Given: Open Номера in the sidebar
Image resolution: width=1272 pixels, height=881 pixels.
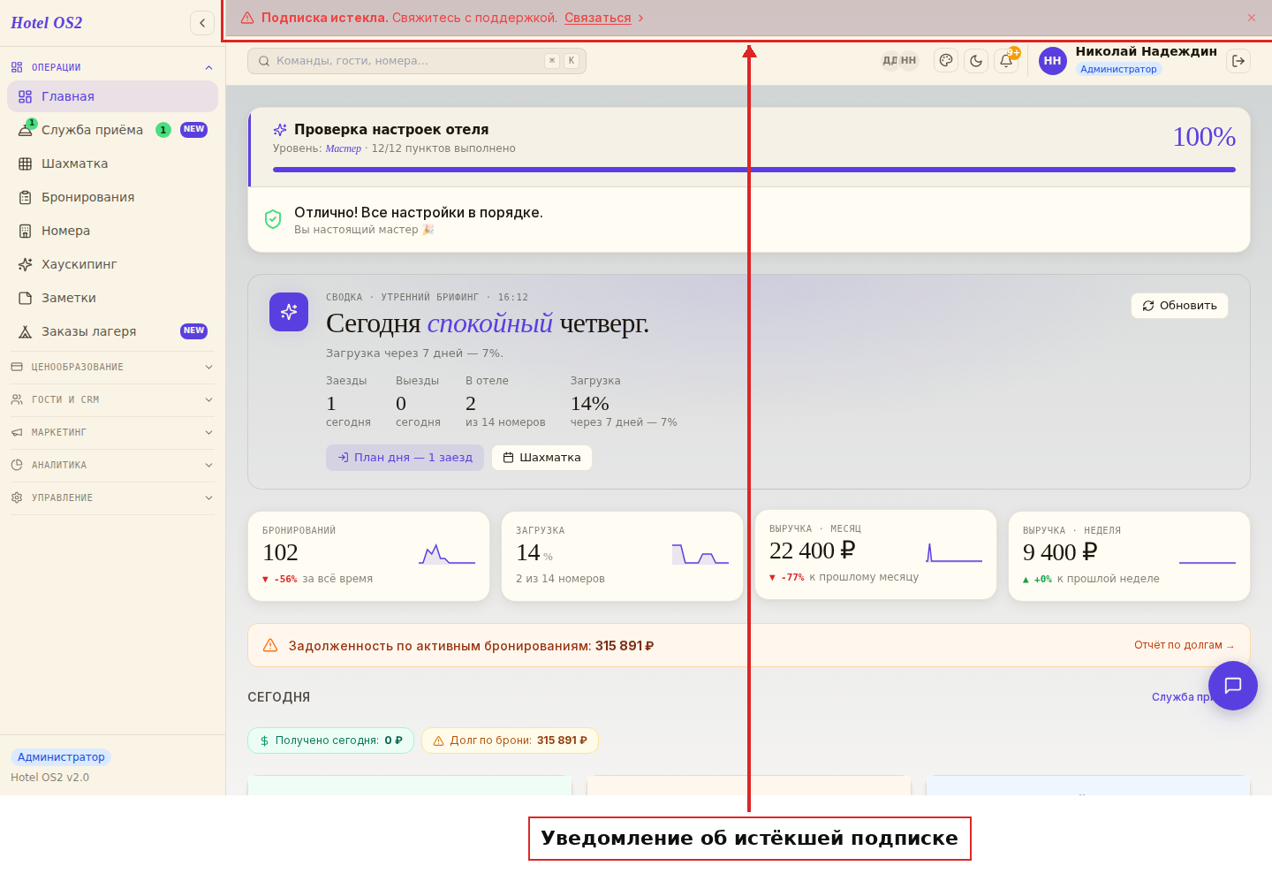Looking at the screenshot, I should (x=113, y=231).
